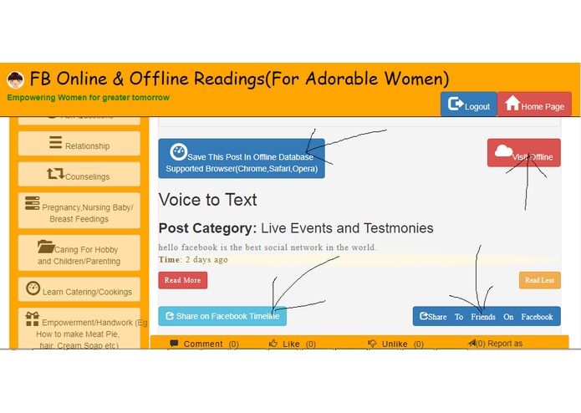This screenshot has height=413, width=581.
Task: Click the Voice to Text post title
Action: (208, 200)
